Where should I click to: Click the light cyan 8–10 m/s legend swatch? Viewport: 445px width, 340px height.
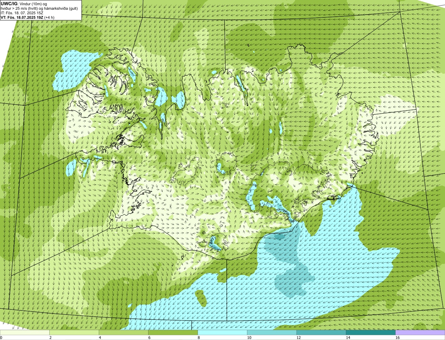tap(222, 333)
